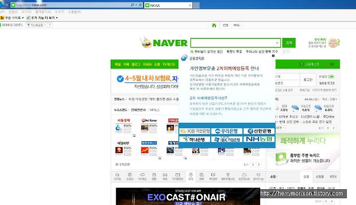Open the 도움말(H) menu
This screenshot has height=205, width=356.
click(75, 11)
